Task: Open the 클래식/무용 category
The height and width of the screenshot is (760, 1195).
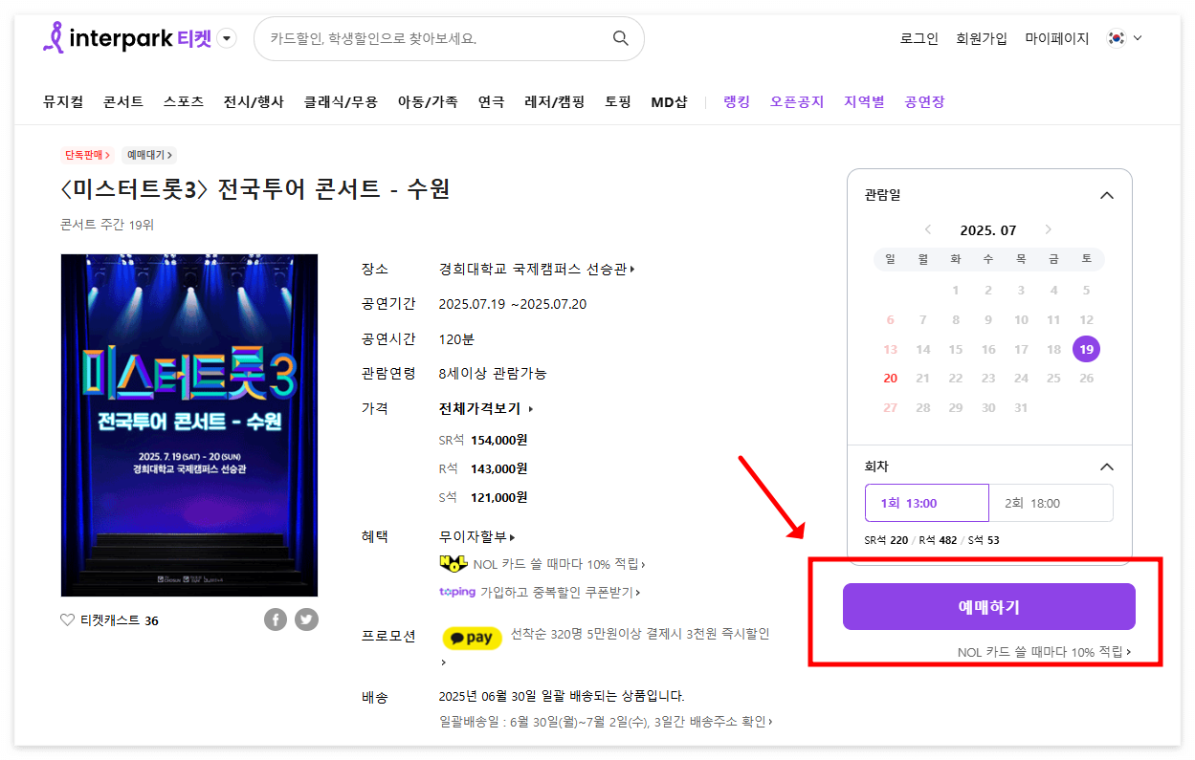Action: [341, 101]
